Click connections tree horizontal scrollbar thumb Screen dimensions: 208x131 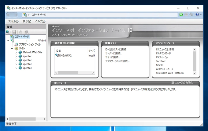(x=22, y=119)
